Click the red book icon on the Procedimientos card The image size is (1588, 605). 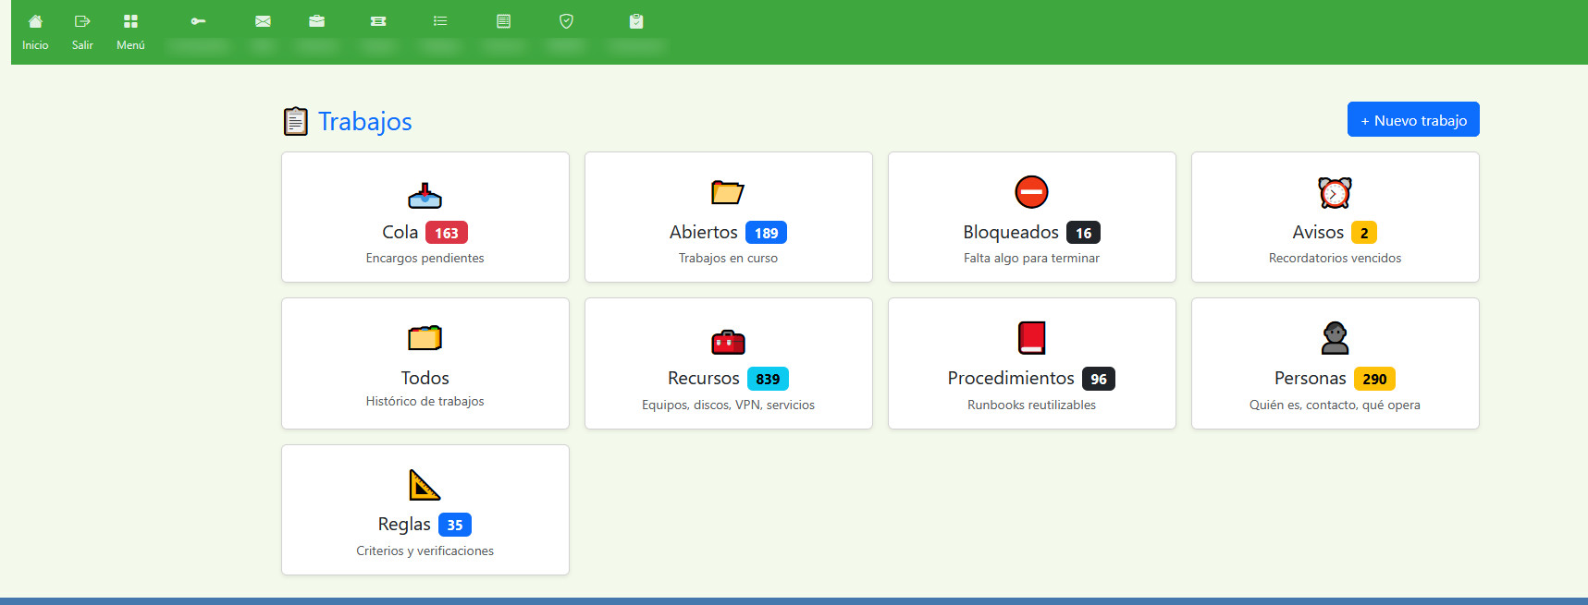[1031, 338]
